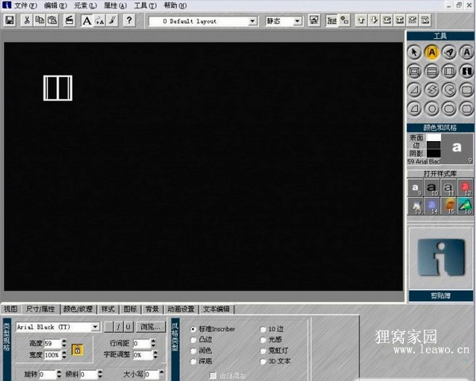
Task: Expand the Default layout dropdown
Action: coord(253,21)
